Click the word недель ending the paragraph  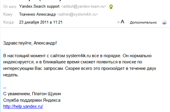[x=10, y=75]
